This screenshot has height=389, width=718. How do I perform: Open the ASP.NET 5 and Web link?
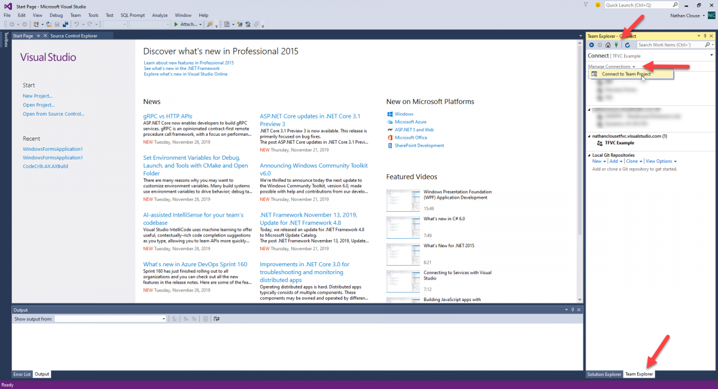[x=414, y=129]
